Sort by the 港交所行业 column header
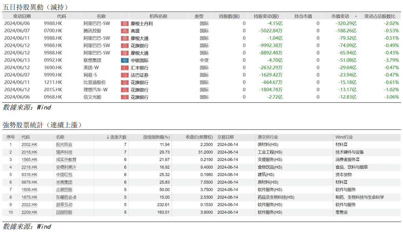The height and width of the screenshot is (236, 403). (268, 137)
